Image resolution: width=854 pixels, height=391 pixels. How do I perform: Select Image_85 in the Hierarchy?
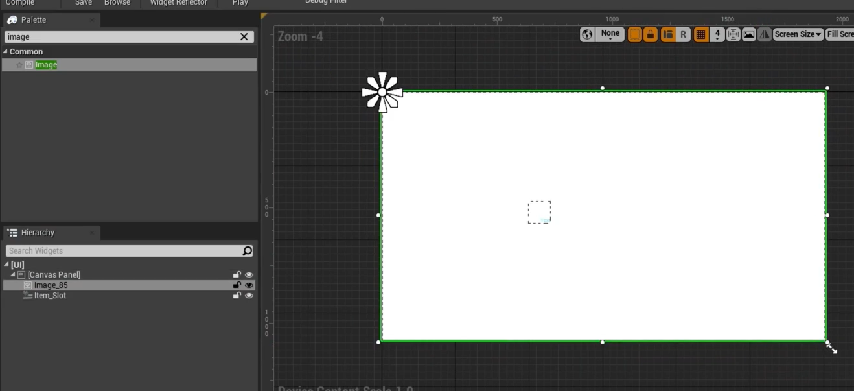tap(130, 285)
